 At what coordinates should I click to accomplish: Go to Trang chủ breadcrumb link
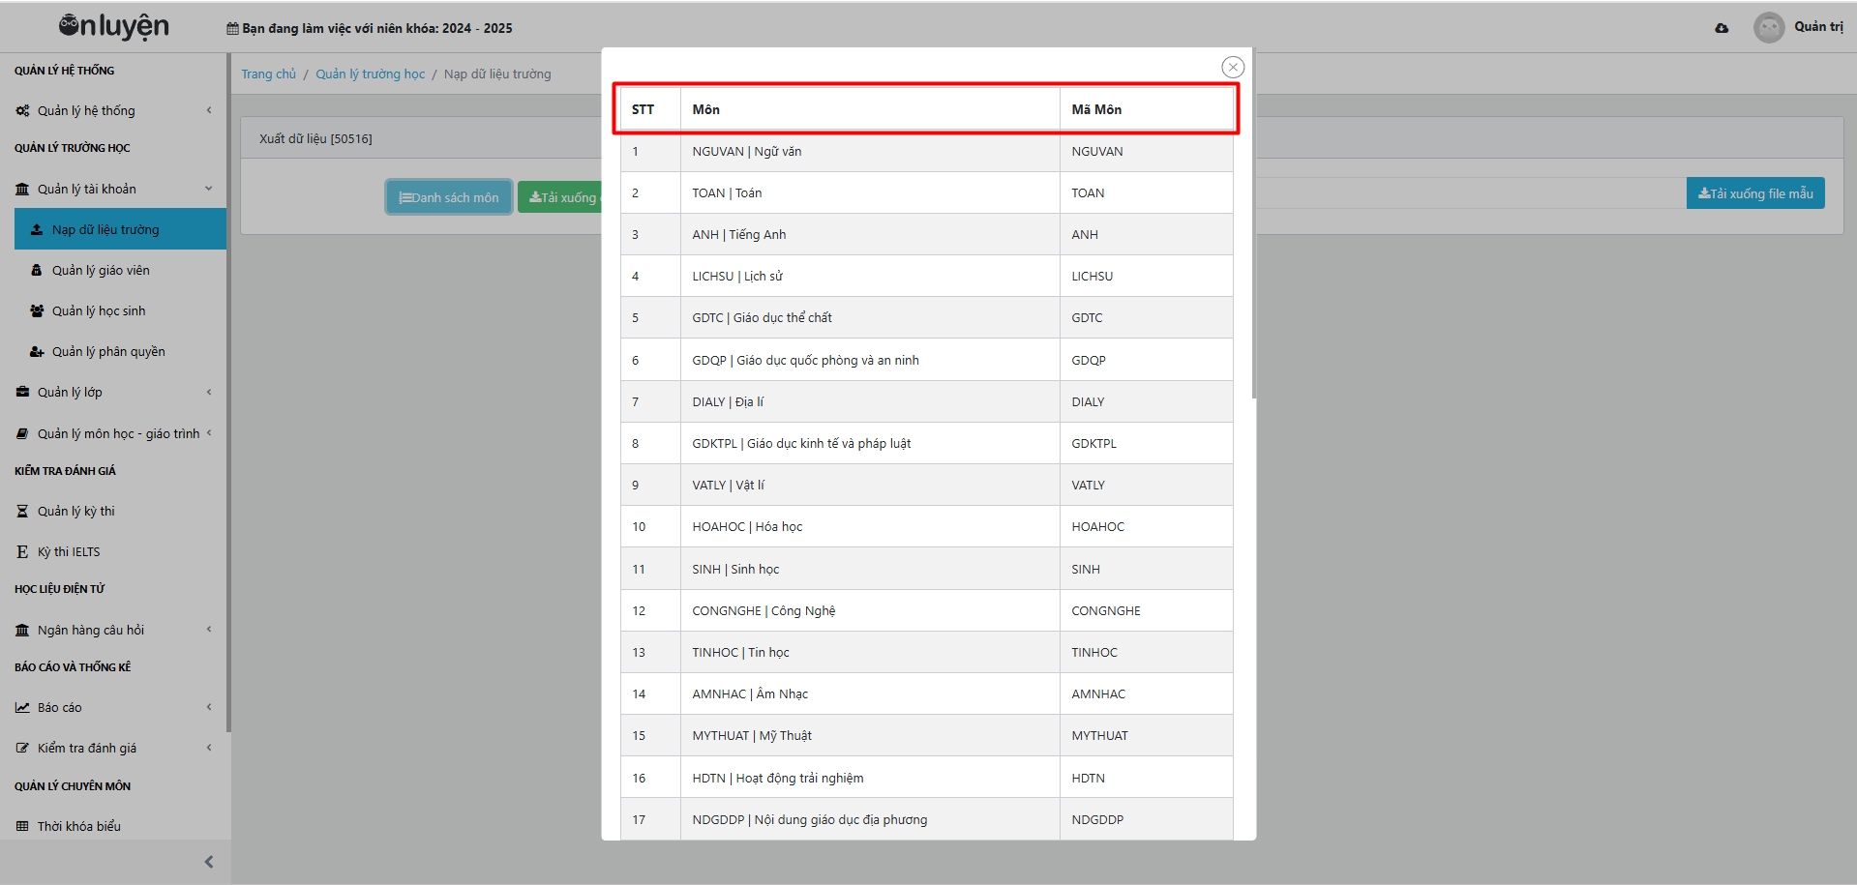tap(268, 74)
